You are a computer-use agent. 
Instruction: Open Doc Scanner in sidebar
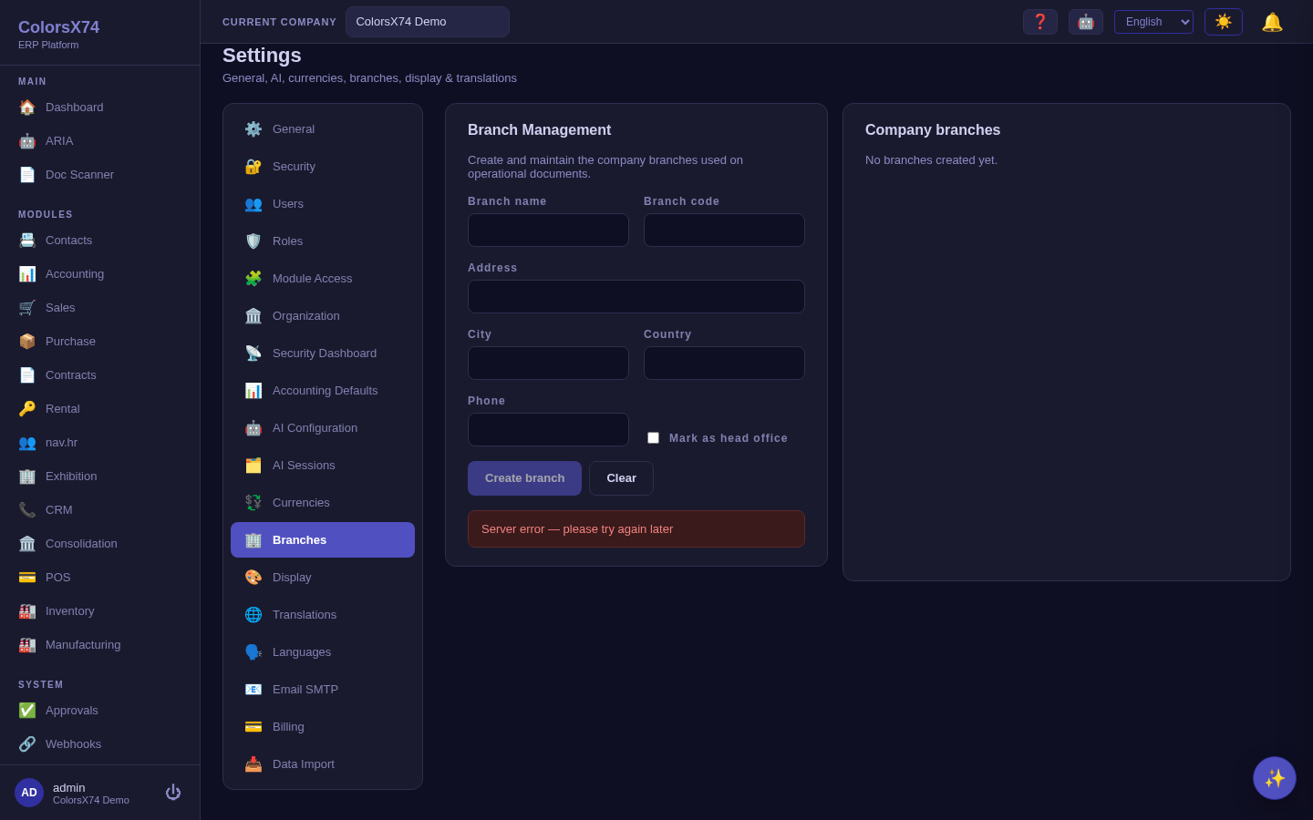tap(99, 175)
